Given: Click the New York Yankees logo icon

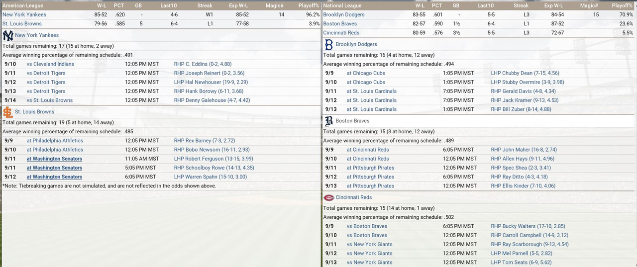Looking at the screenshot, I should coord(8,35).
